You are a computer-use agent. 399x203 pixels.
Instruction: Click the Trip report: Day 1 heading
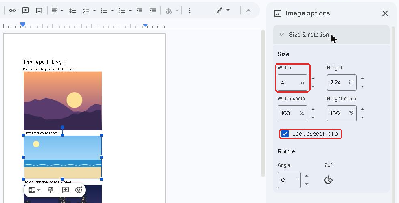[44, 62]
